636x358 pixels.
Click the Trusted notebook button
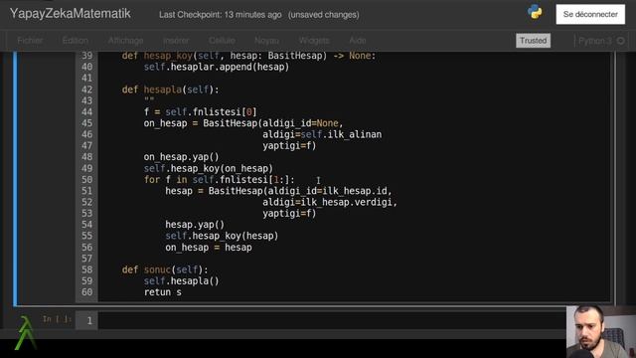click(533, 41)
